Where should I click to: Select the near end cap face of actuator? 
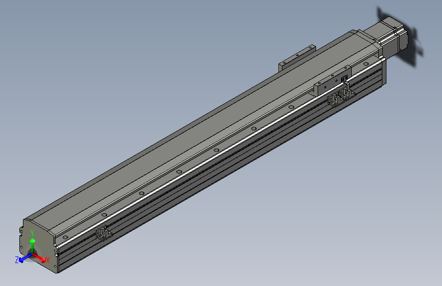38,246
